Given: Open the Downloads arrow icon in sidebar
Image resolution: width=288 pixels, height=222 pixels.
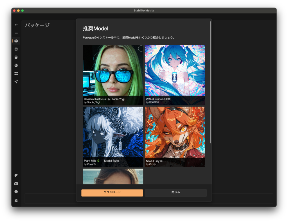Looking at the screenshot, I should click(x=16, y=192).
